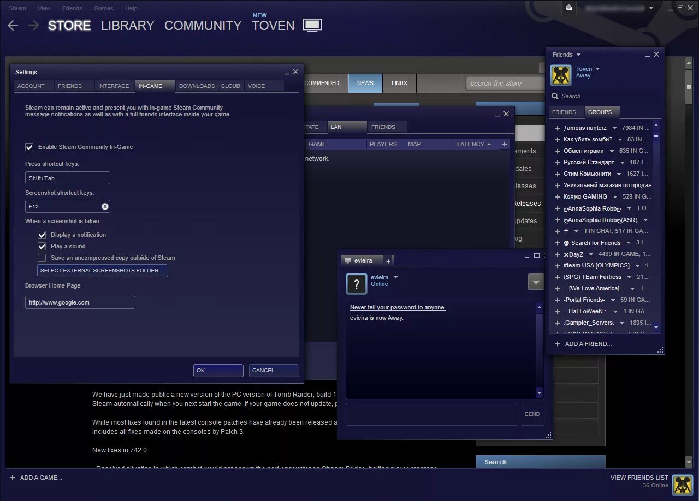This screenshot has width=699, height=501.
Task: Click plus icon beside DayZ group
Action: pyautogui.click(x=557, y=254)
